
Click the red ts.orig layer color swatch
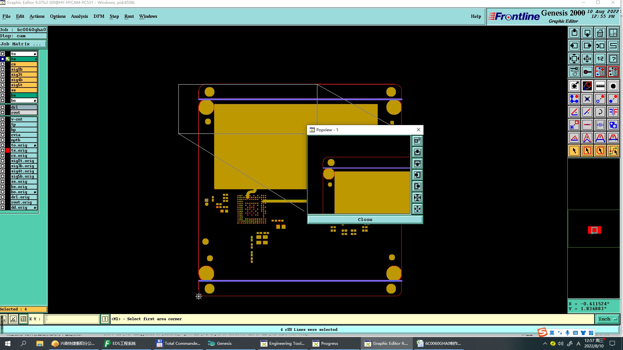8,150
